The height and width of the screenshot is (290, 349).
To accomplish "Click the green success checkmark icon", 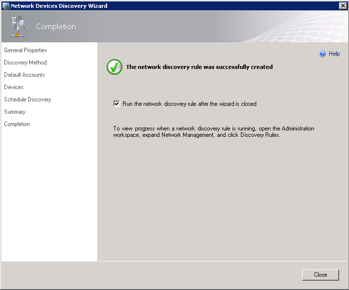I will pyautogui.click(x=115, y=67).
